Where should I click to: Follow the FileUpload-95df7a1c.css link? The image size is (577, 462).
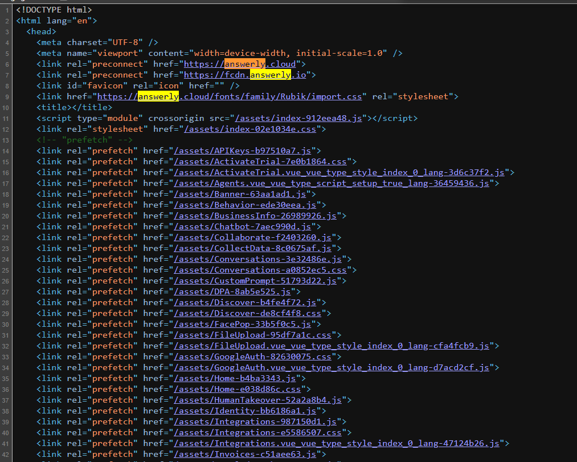pyautogui.click(x=252, y=335)
